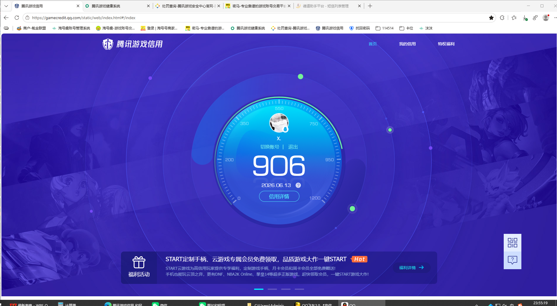Close the 密马 trading platform tab

(289, 6)
